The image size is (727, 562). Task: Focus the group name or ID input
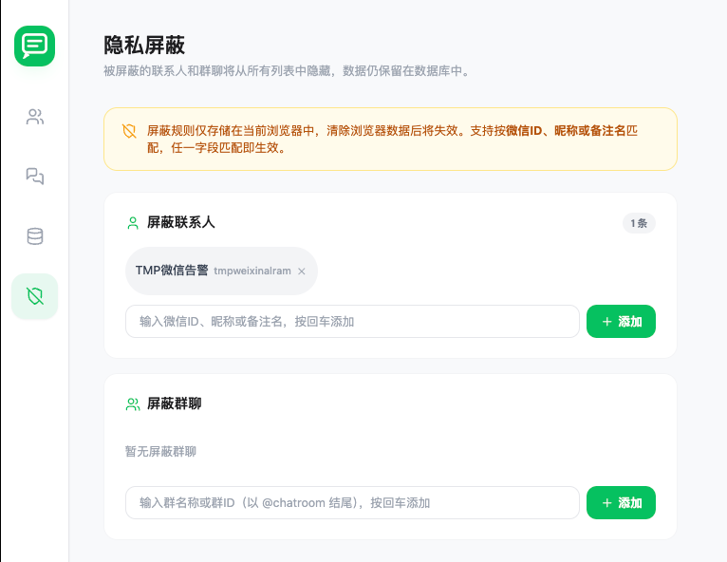point(351,503)
